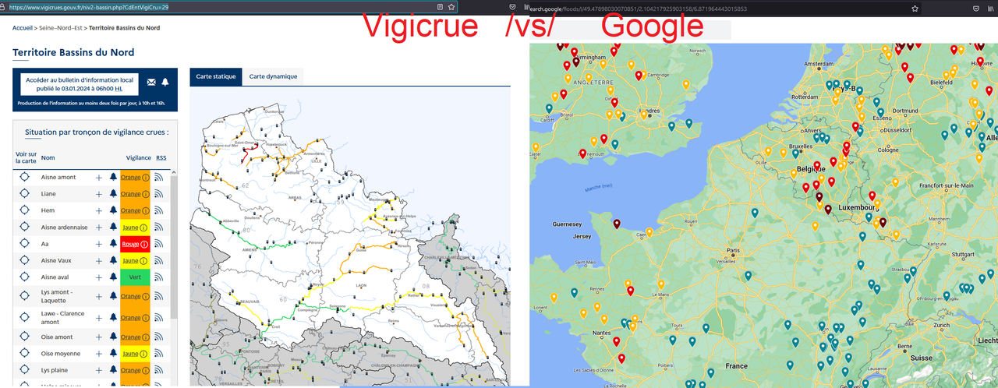Click the 'Oise moyenne' row name
Viewport: 998px width, 388px height.
[x=60, y=354]
